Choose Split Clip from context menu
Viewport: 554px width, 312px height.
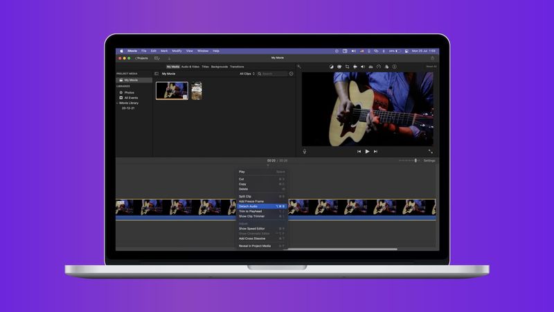point(262,196)
